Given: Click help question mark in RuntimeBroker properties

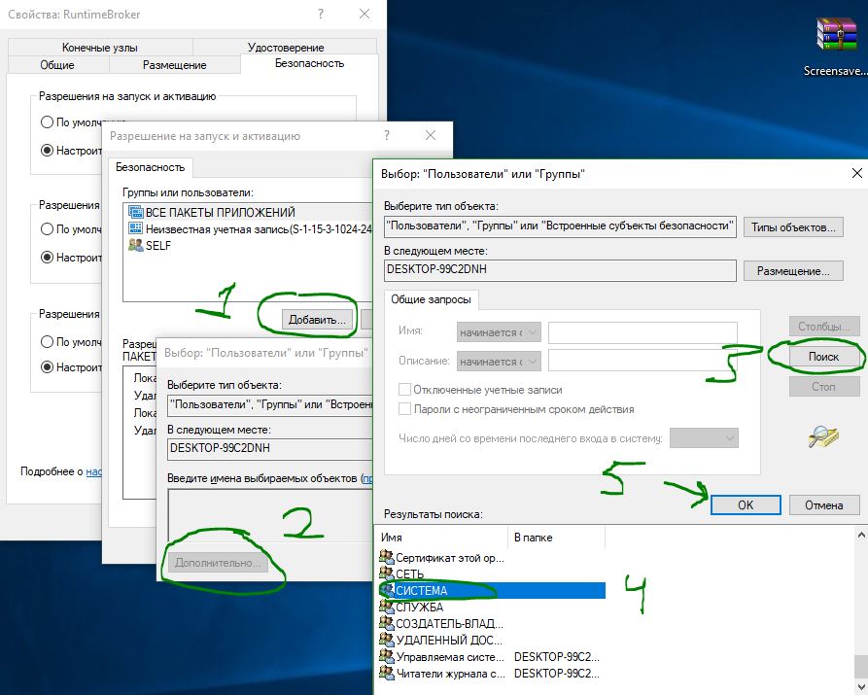Looking at the screenshot, I should point(321,14).
